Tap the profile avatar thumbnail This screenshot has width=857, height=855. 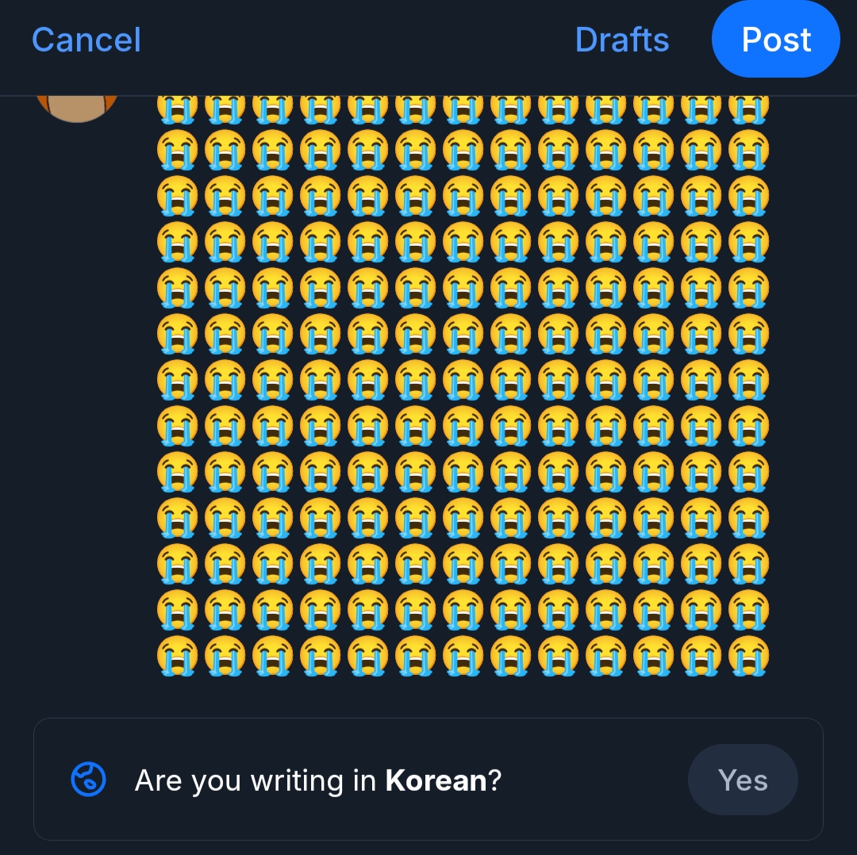click(77, 107)
